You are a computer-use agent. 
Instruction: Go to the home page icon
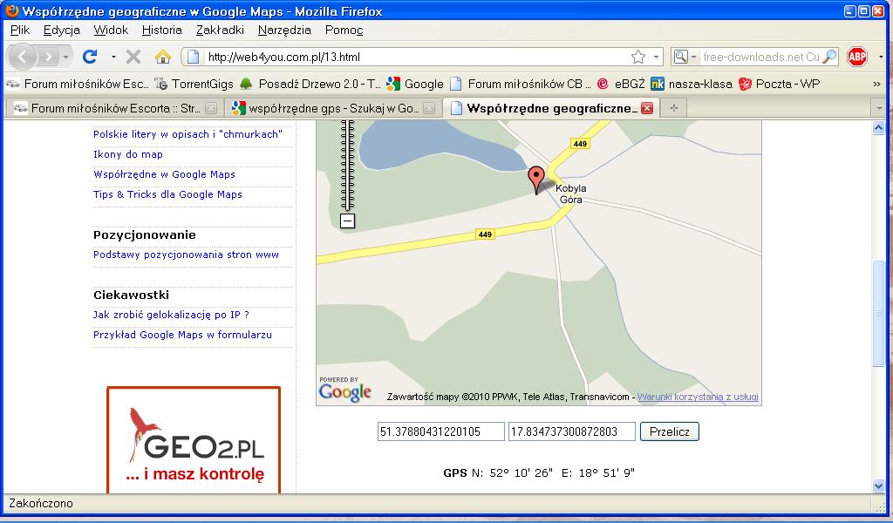pyautogui.click(x=162, y=57)
